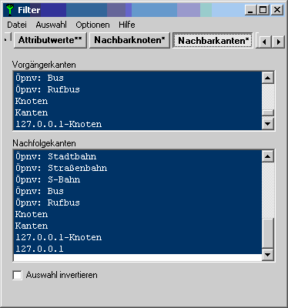
Task: Open the Datei menu
Action: coord(17,25)
